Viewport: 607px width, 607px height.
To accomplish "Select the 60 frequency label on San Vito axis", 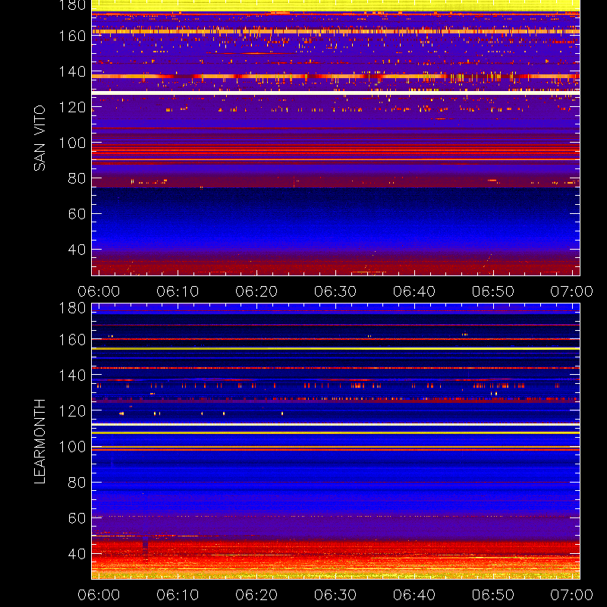I will (x=77, y=214).
